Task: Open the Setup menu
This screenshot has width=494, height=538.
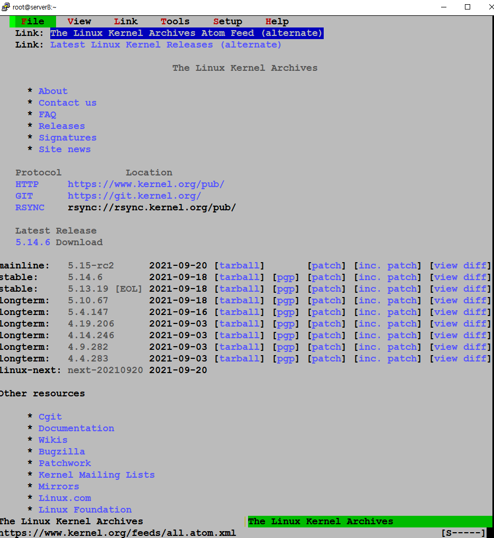Action: pos(227,21)
